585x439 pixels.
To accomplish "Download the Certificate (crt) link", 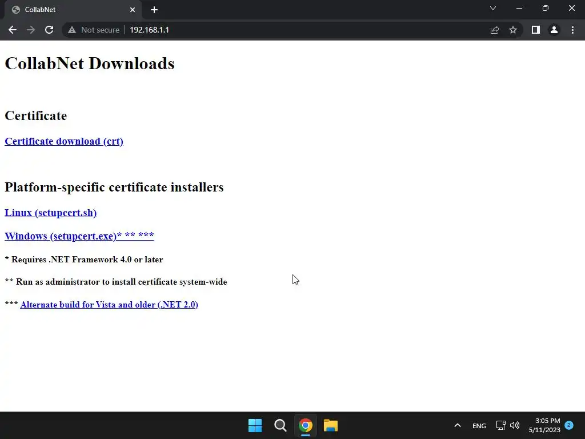I will coord(64,142).
